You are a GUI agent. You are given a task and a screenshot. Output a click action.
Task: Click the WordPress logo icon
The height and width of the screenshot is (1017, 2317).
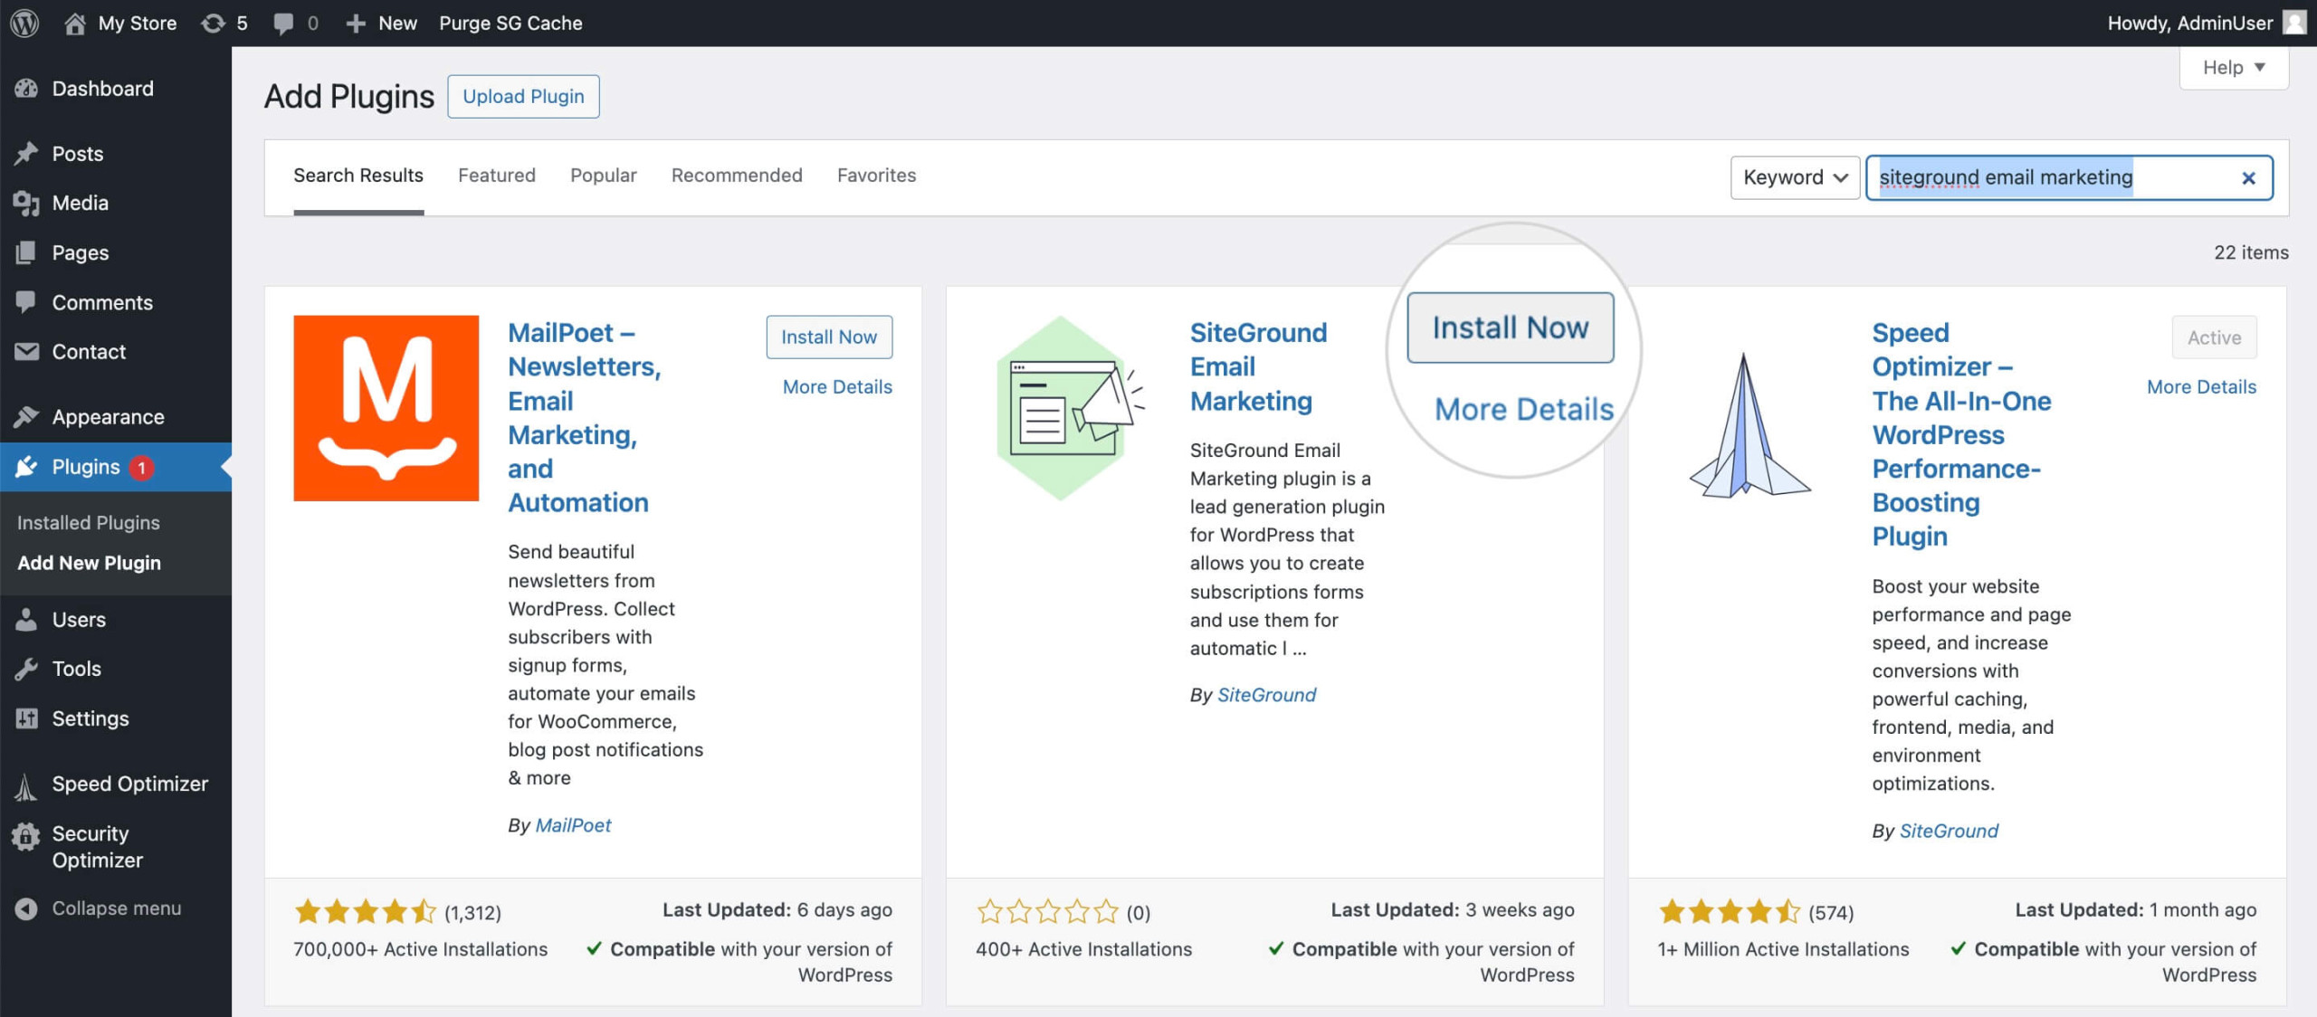coord(26,23)
